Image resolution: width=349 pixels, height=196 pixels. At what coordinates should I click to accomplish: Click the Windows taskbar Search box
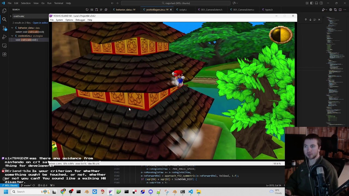30,192
